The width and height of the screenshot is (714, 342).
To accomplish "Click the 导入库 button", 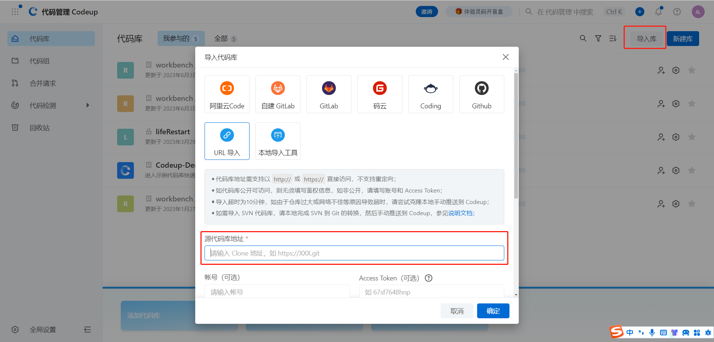I will [x=647, y=39].
